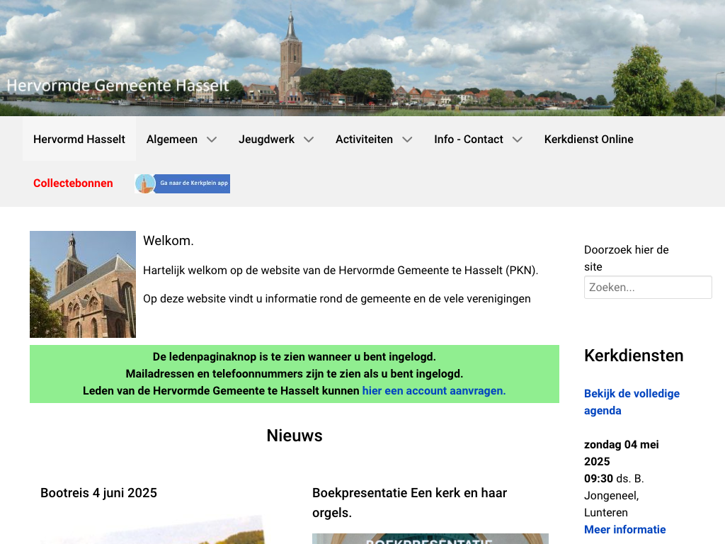Open the Hervormd Hasselt home tab
This screenshot has height=544, width=725.
[79, 140]
